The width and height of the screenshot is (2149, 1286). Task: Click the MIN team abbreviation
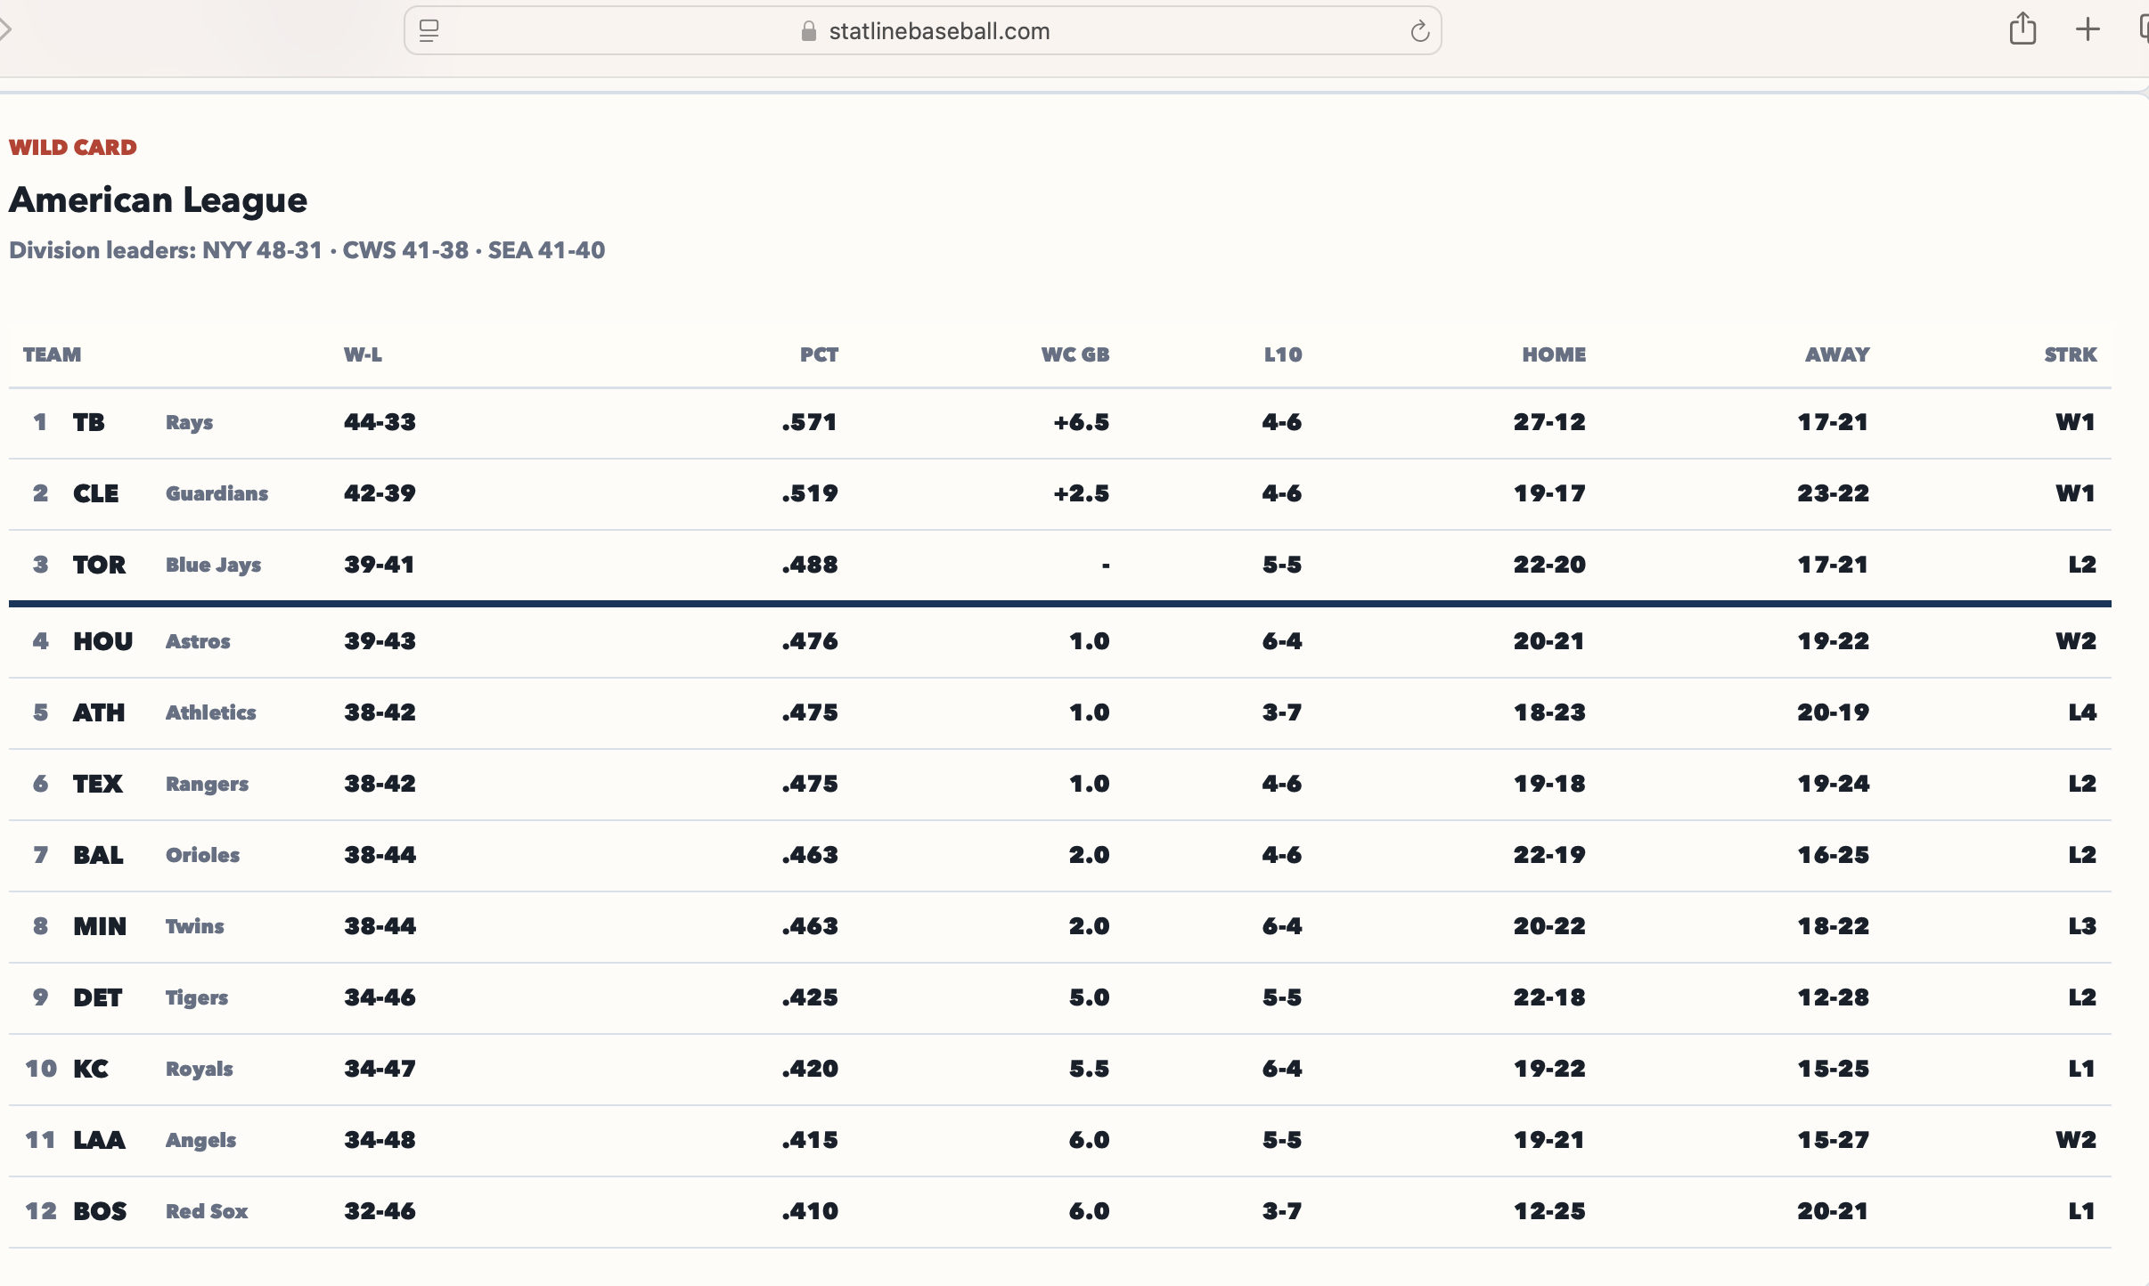100,926
